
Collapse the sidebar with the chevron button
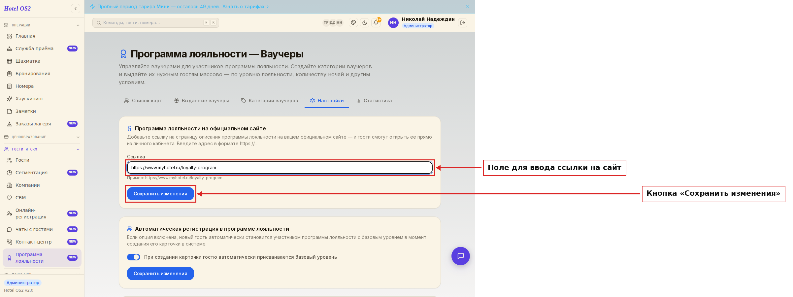(76, 9)
